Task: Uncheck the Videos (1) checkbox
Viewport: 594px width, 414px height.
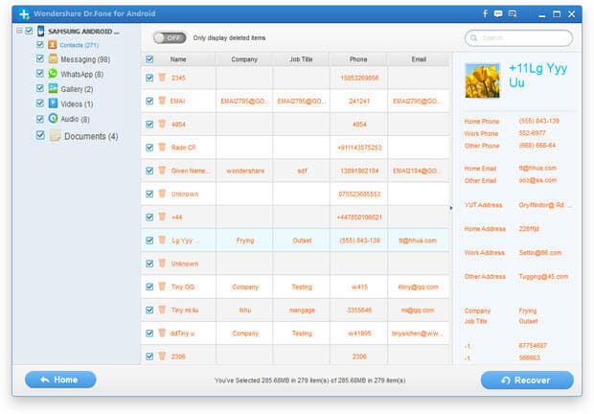Action: pos(40,103)
